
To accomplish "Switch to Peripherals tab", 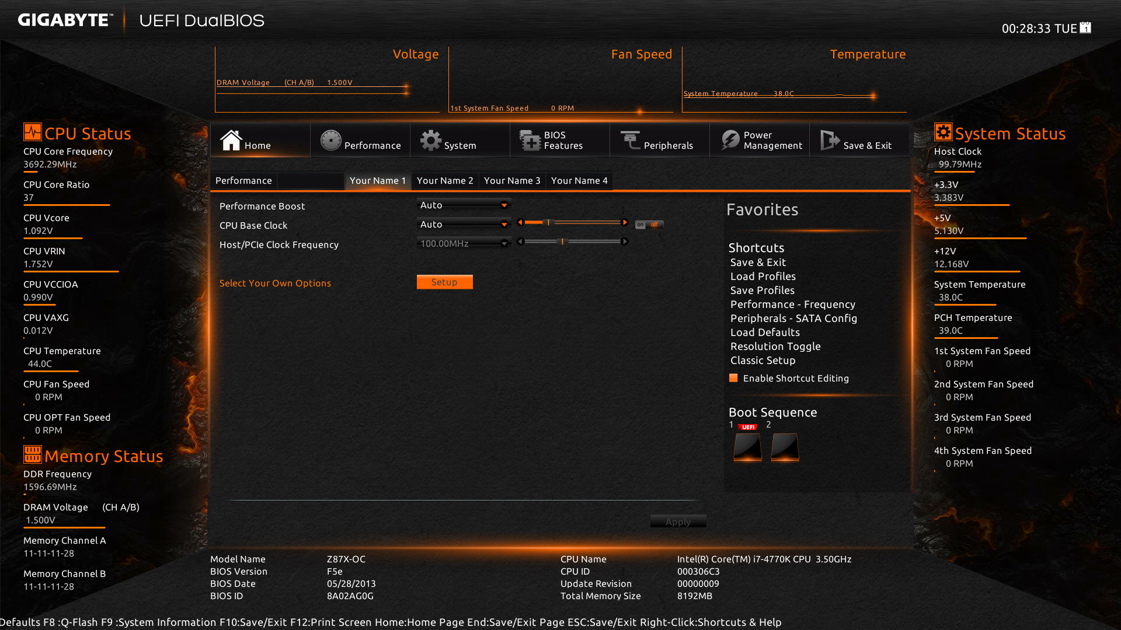I will (x=660, y=140).
